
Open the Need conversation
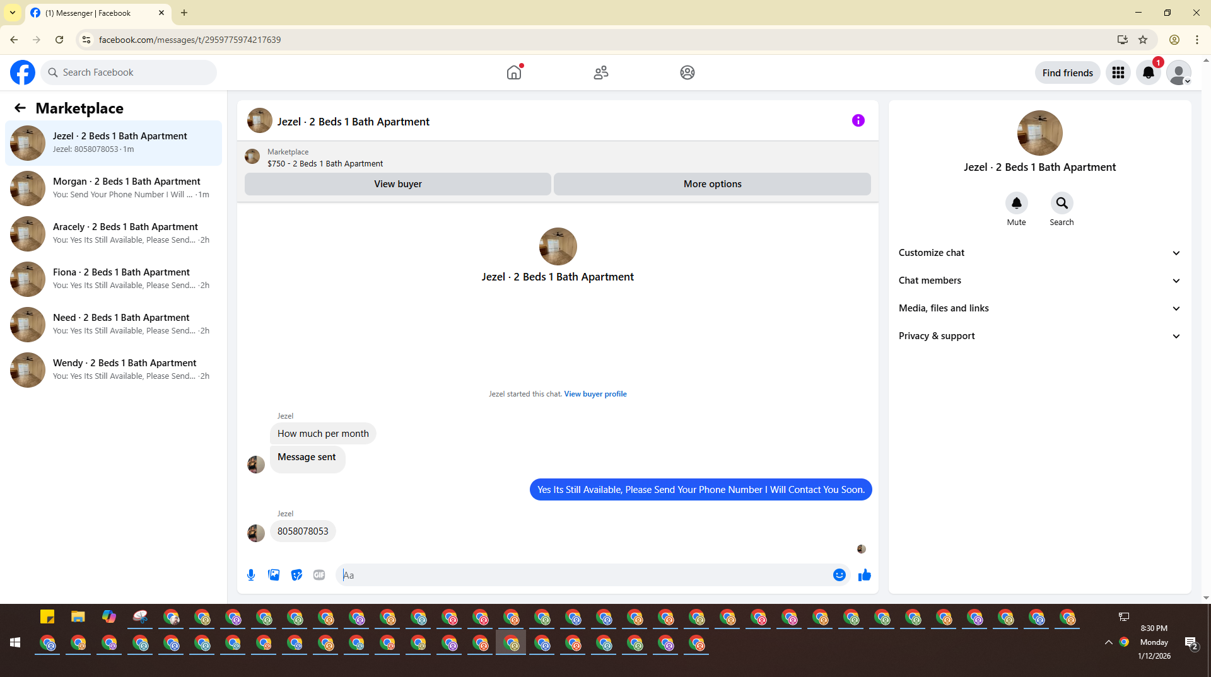pyautogui.click(x=114, y=325)
